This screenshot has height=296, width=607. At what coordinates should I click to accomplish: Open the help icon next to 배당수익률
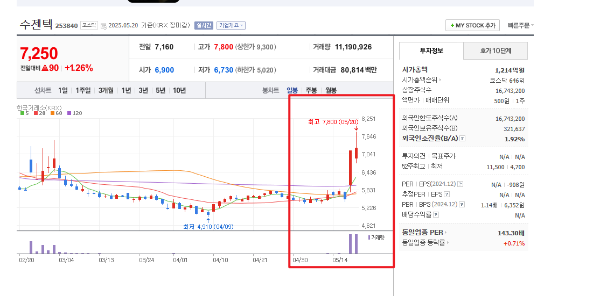coord(436,215)
